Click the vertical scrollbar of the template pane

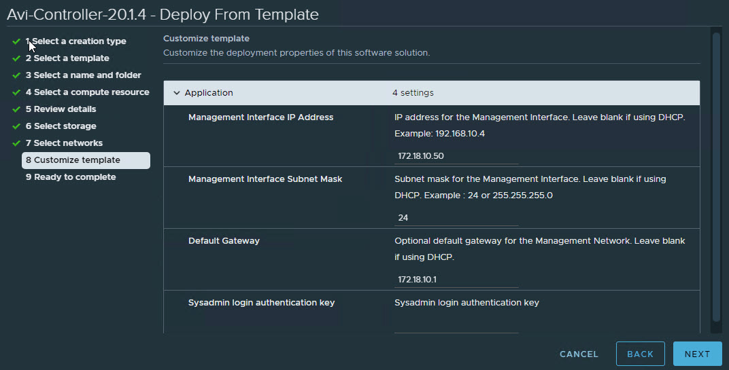point(715,177)
